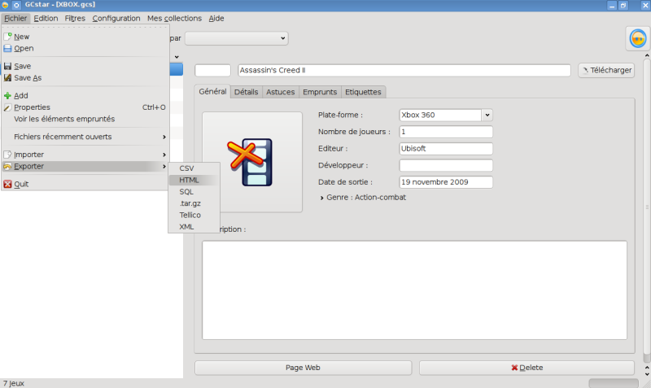Click the Save floppy disk icon
This screenshot has height=388, width=651.
[x=7, y=66]
